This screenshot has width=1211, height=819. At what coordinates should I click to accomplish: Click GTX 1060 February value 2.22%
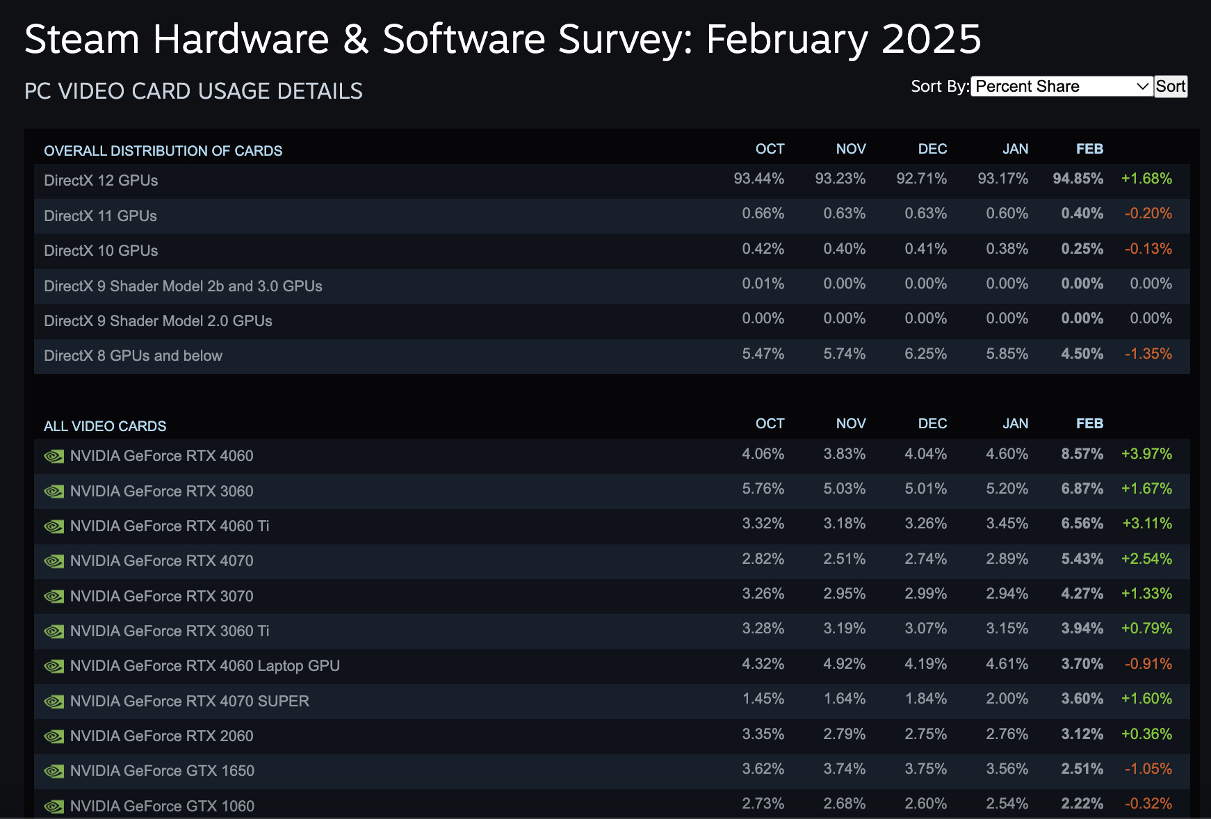pos(1082,804)
